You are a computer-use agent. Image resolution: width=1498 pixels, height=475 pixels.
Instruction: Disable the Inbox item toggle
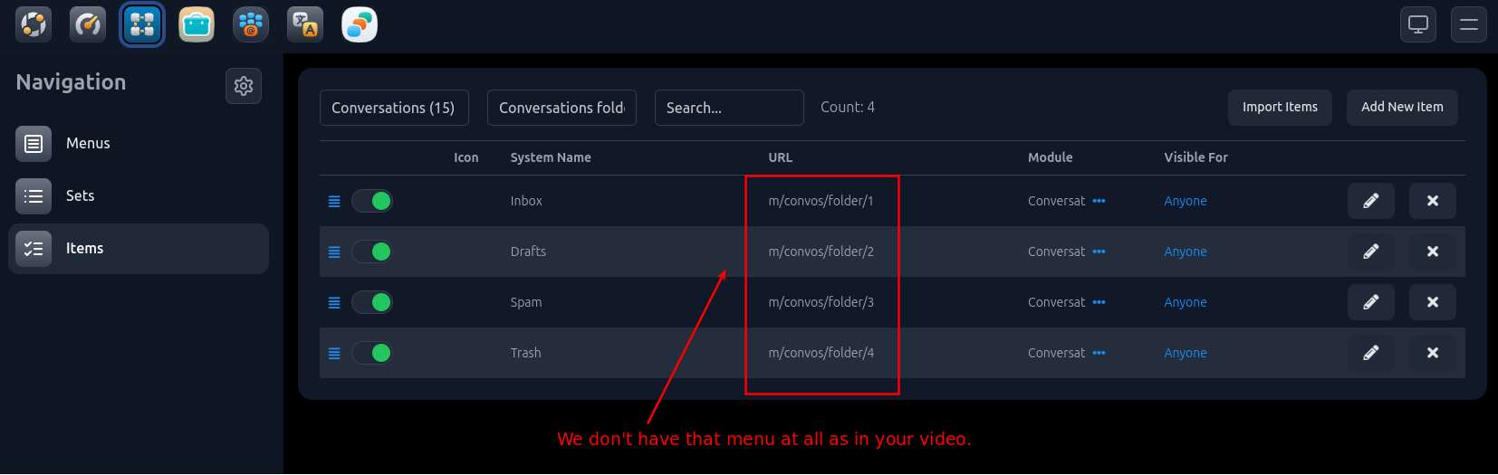(372, 201)
